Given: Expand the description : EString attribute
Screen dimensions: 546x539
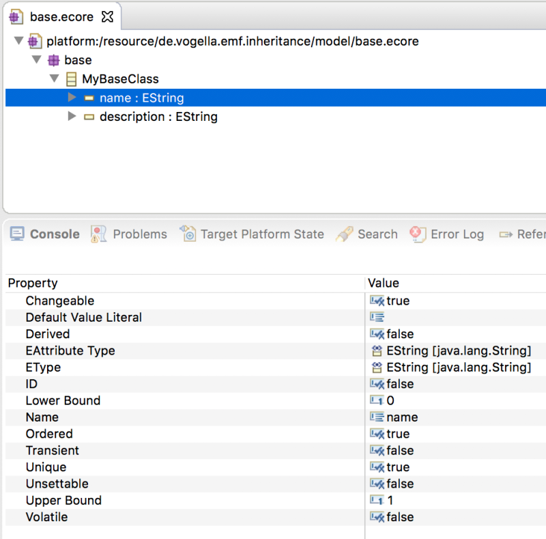Looking at the screenshot, I should [72, 117].
